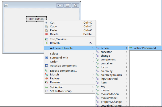Click the Refresh icon
Screen dimensions: 162x107
click(46, 43)
